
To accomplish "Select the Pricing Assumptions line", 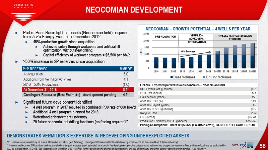I will point(197,125).
